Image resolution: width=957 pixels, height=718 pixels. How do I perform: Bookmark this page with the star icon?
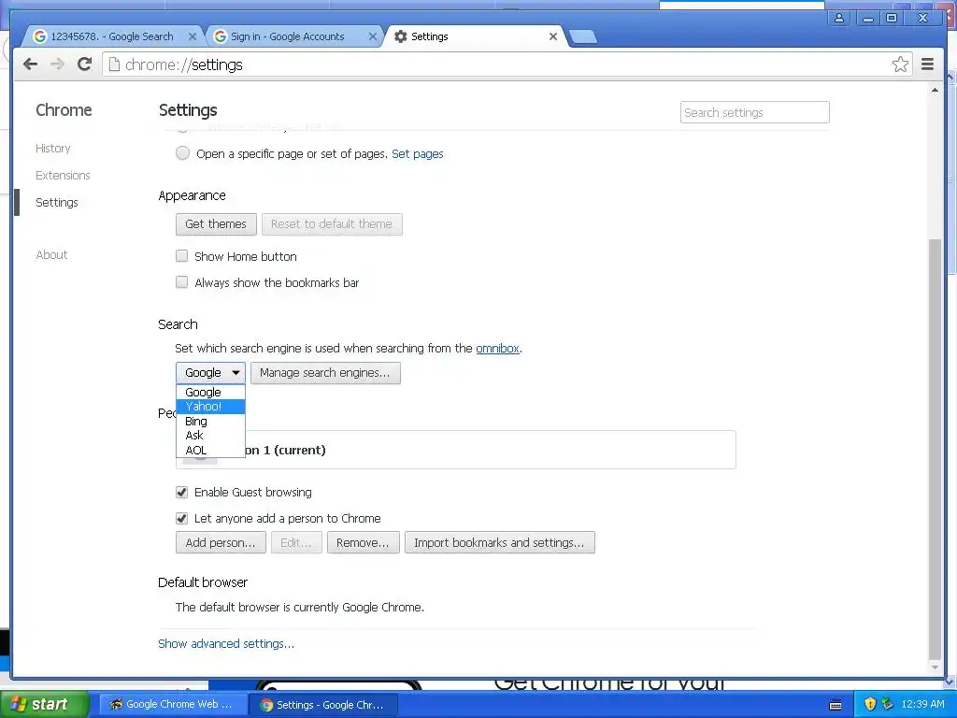(900, 65)
